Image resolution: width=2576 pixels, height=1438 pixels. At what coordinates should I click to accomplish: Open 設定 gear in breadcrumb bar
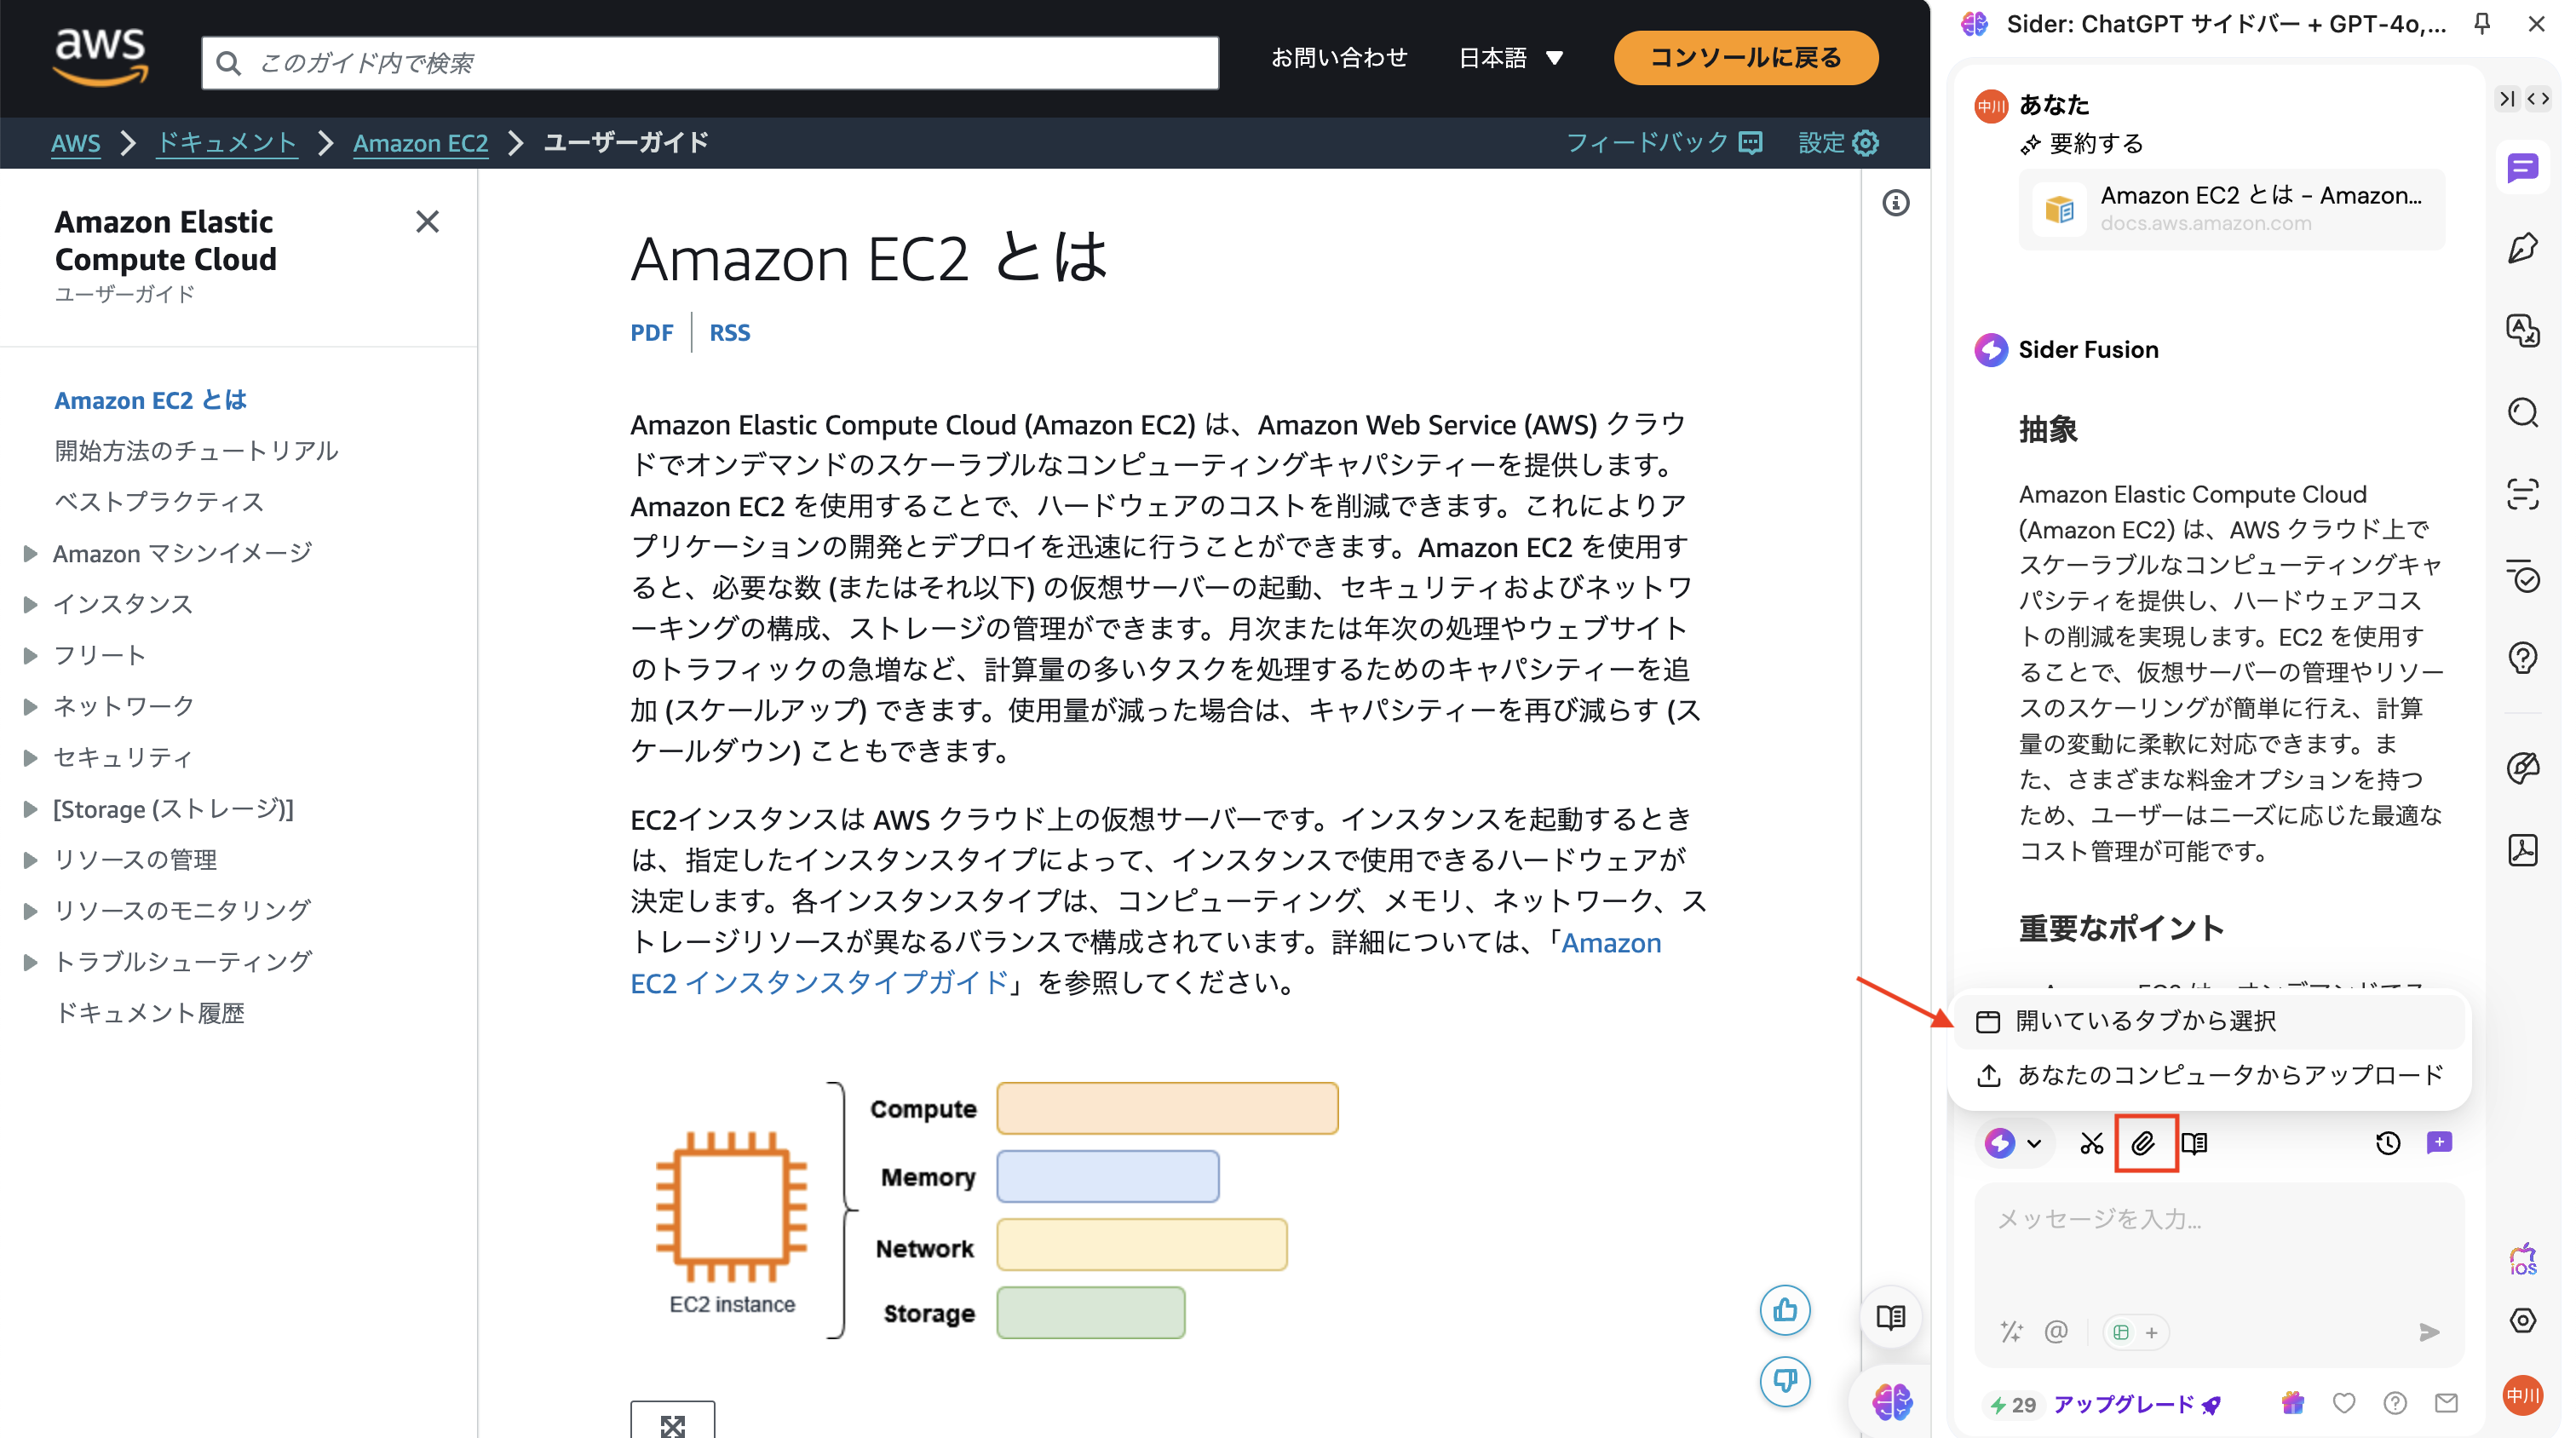pos(1838,143)
